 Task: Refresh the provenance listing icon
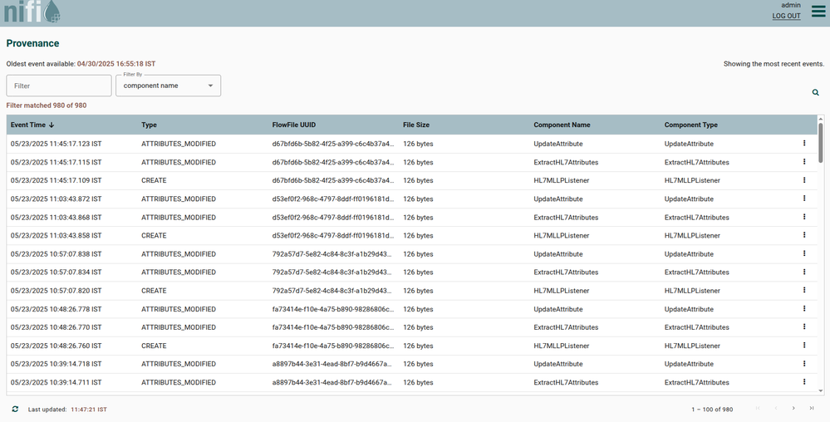[15, 410]
